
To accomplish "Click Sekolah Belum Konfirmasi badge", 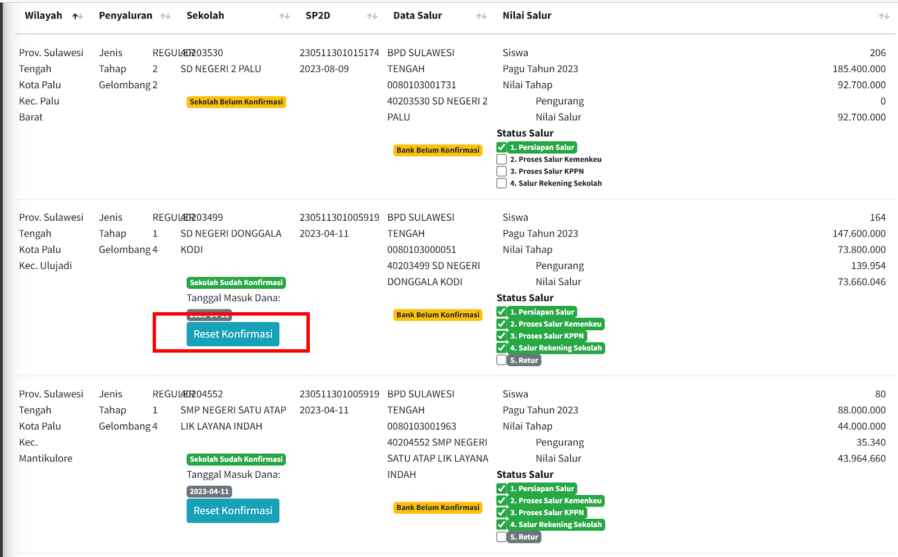I will [x=236, y=102].
